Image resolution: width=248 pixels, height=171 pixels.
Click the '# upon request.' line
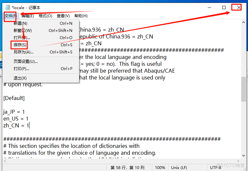click(x=23, y=84)
